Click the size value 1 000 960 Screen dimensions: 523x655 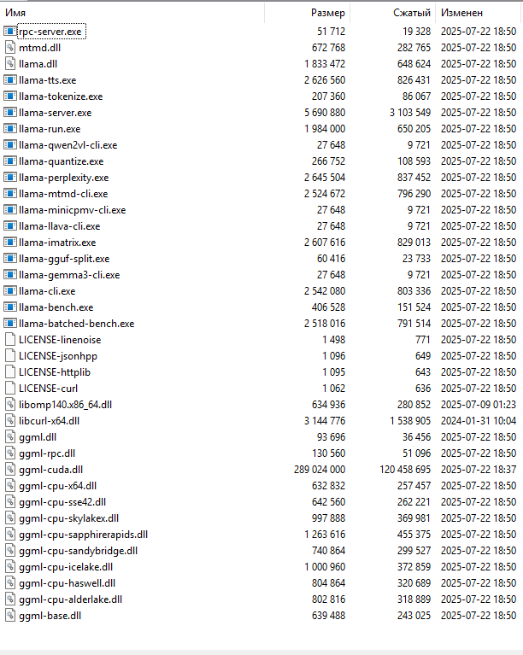[325, 567]
